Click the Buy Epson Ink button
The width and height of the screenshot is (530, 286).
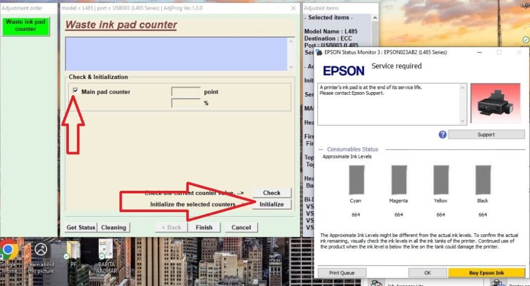pos(487,273)
